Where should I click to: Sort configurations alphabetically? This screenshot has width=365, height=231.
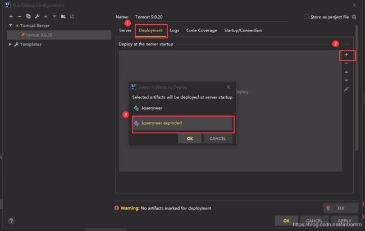pos(72,16)
